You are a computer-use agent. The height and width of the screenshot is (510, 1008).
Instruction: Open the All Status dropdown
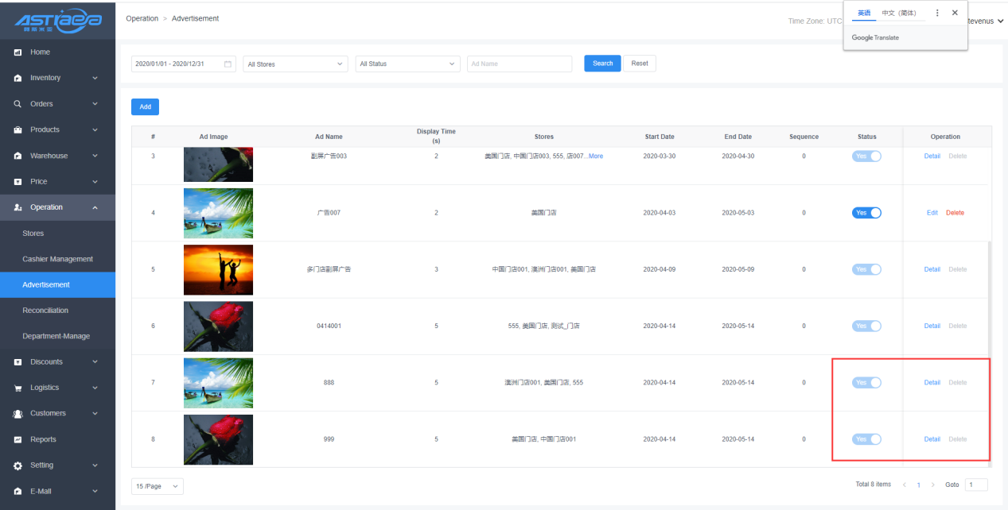(x=407, y=64)
